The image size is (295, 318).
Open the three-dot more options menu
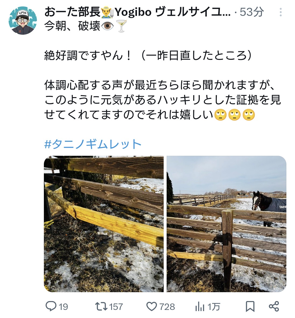[x=280, y=12]
